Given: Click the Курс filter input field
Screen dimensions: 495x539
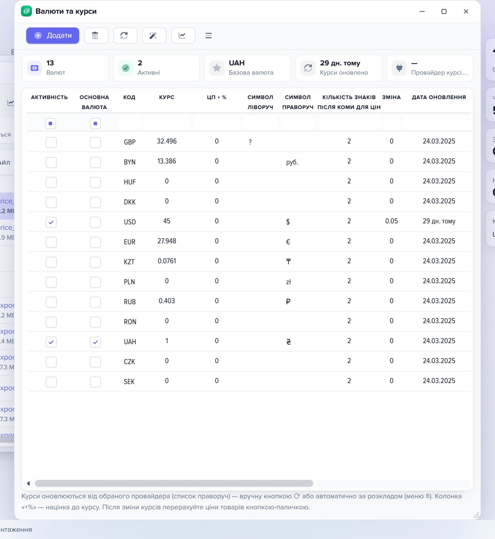Looking at the screenshot, I should (167, 123).
